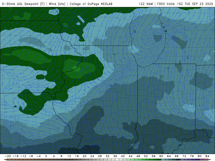Click the 40 value on the legend
The image size is (215, 161).
tap(123, 156)
